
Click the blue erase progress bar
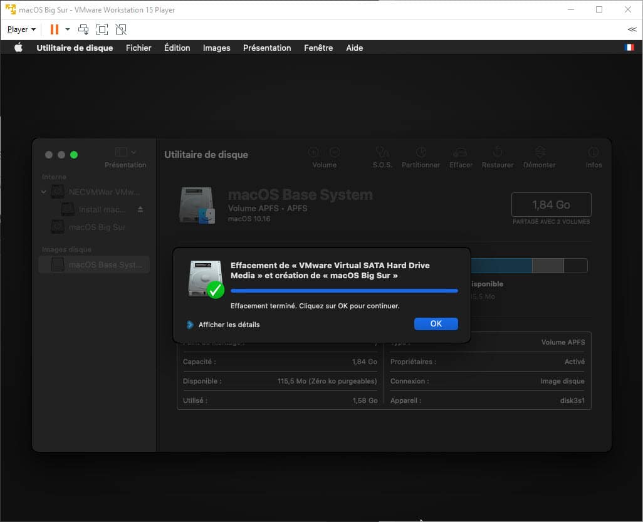click(344, 291)
